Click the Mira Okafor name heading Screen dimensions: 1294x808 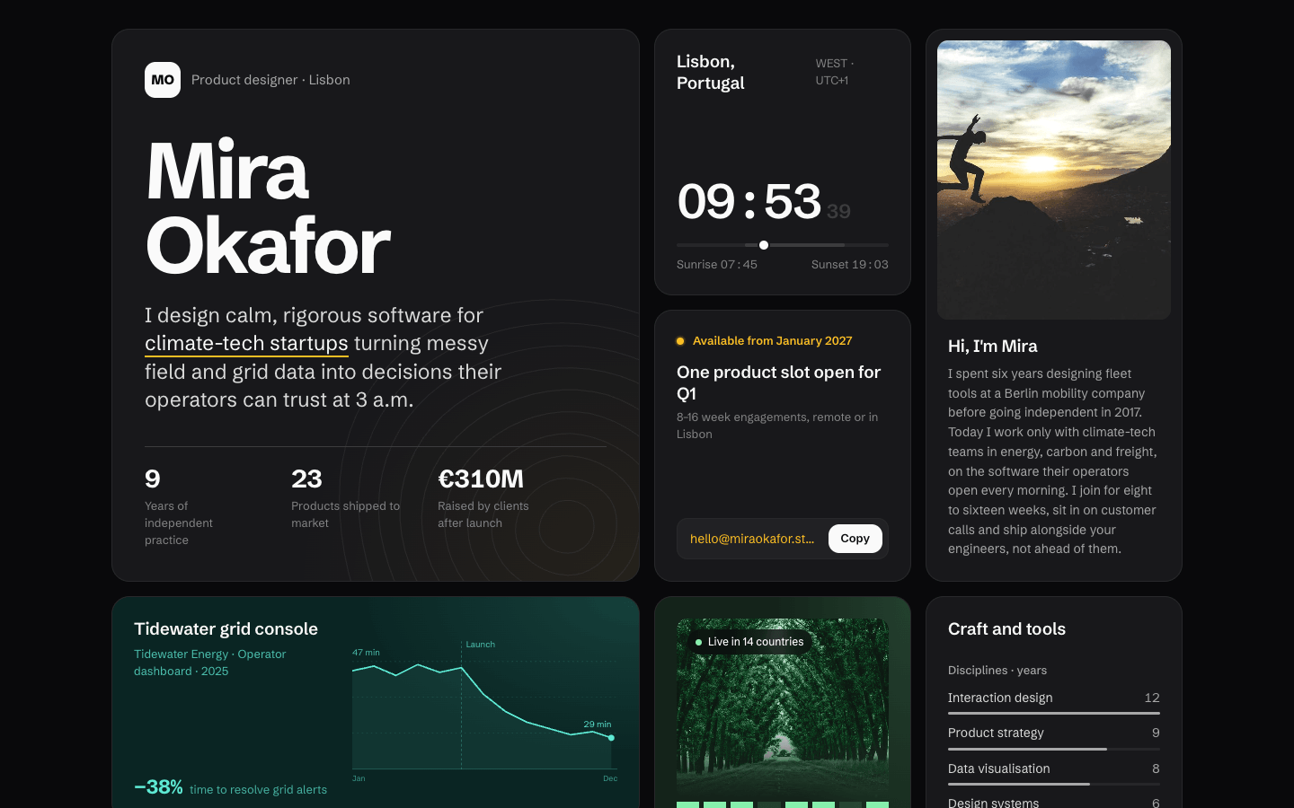tap(268, 208)
